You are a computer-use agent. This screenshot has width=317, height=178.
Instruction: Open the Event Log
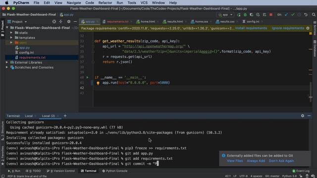[x=301, y=171]
